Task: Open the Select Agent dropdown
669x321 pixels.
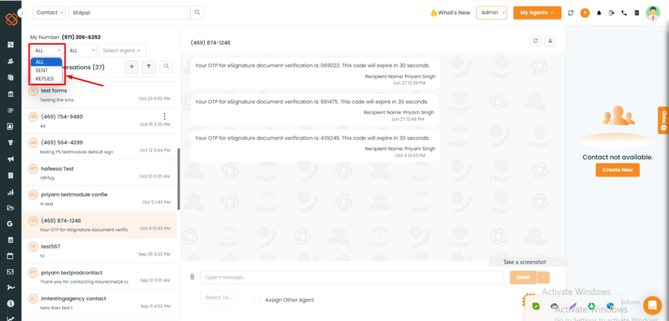Action: (122, 50)
